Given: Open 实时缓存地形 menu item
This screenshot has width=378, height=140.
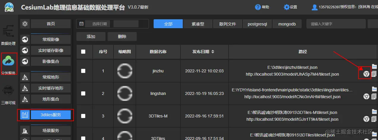Looking at the screenshot, I should pos(51,88).
